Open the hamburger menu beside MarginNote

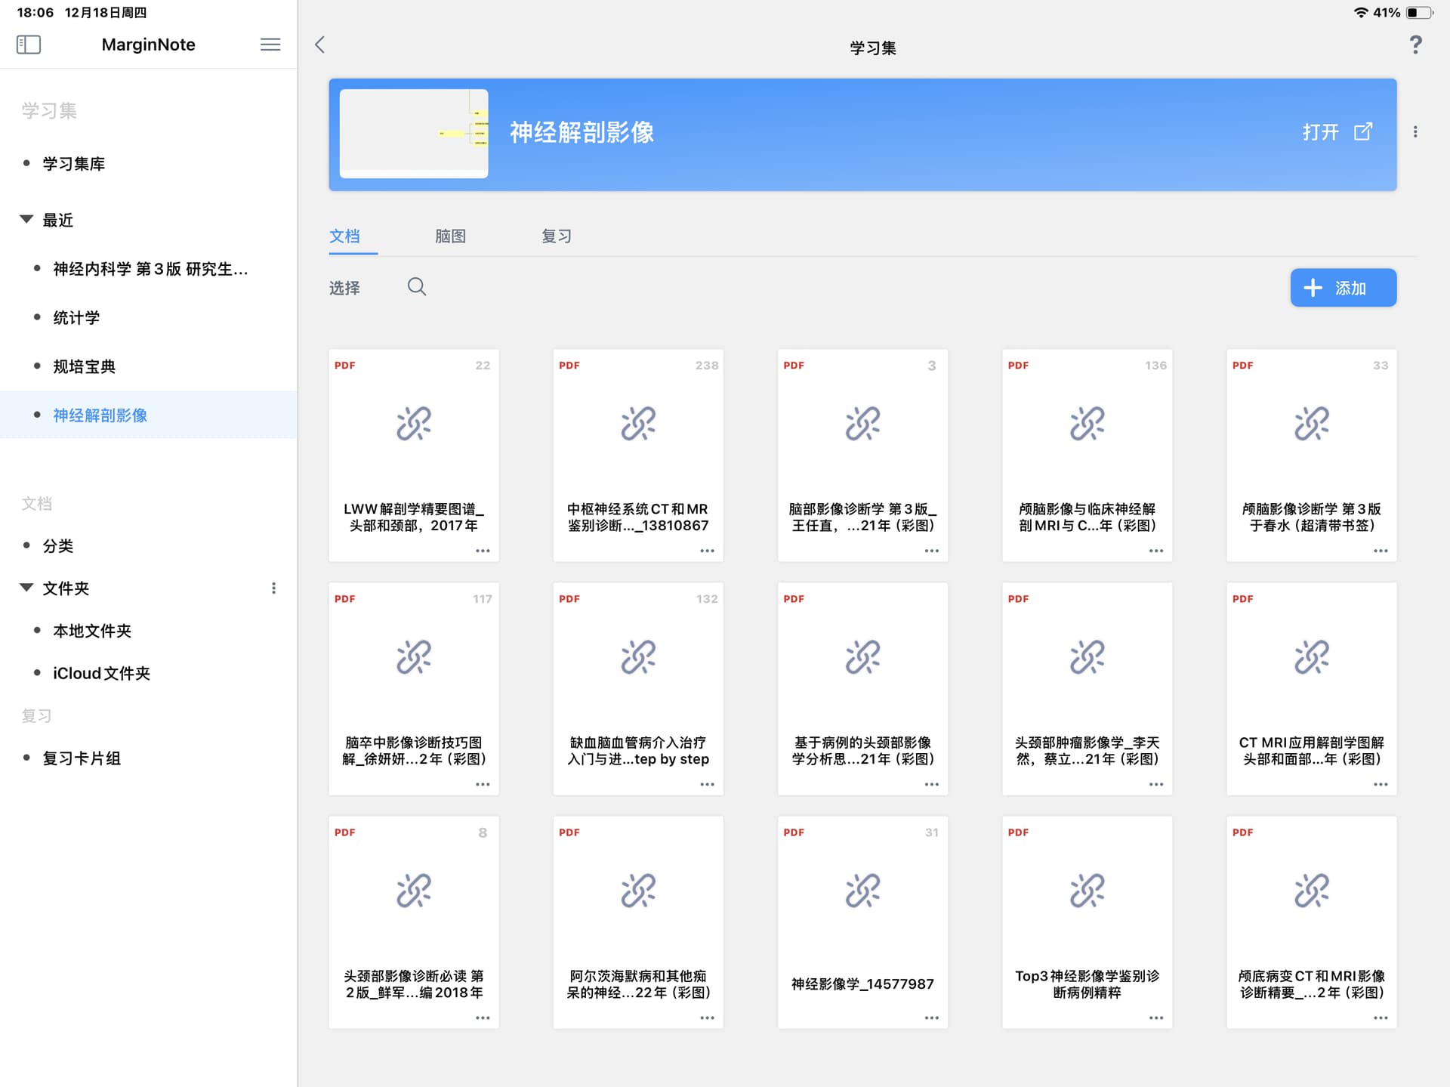tap(270, 45)
